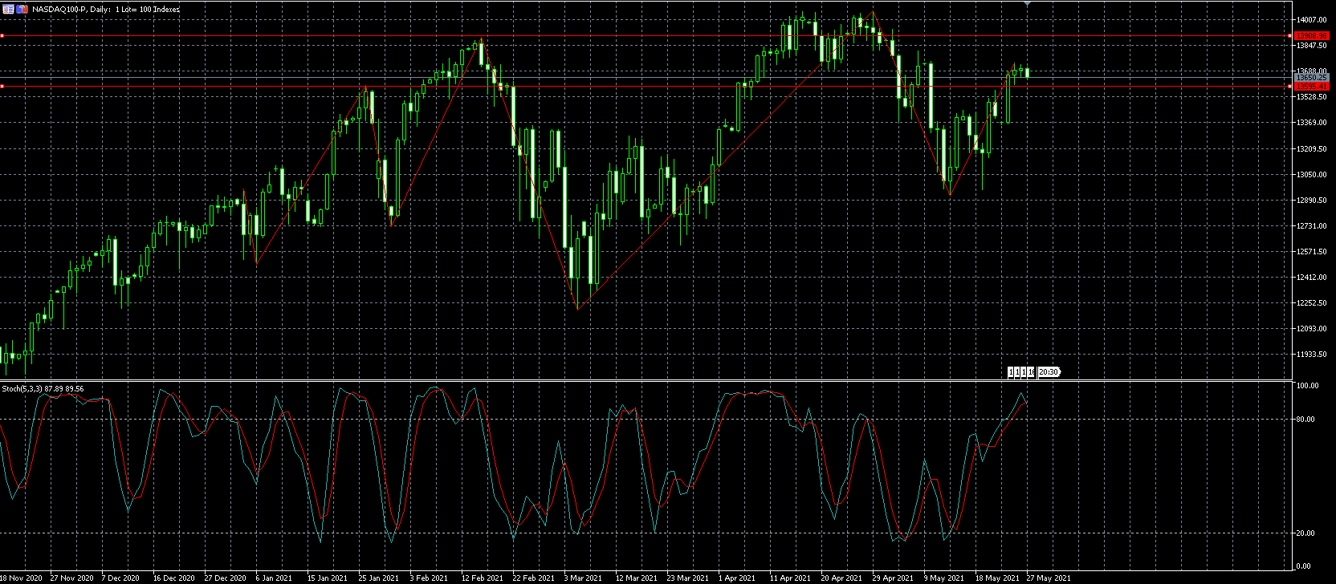Click the 20.00 level on stochastic scale
The width and height of the screenshot is (1336, 584).
coord(1309,533)
